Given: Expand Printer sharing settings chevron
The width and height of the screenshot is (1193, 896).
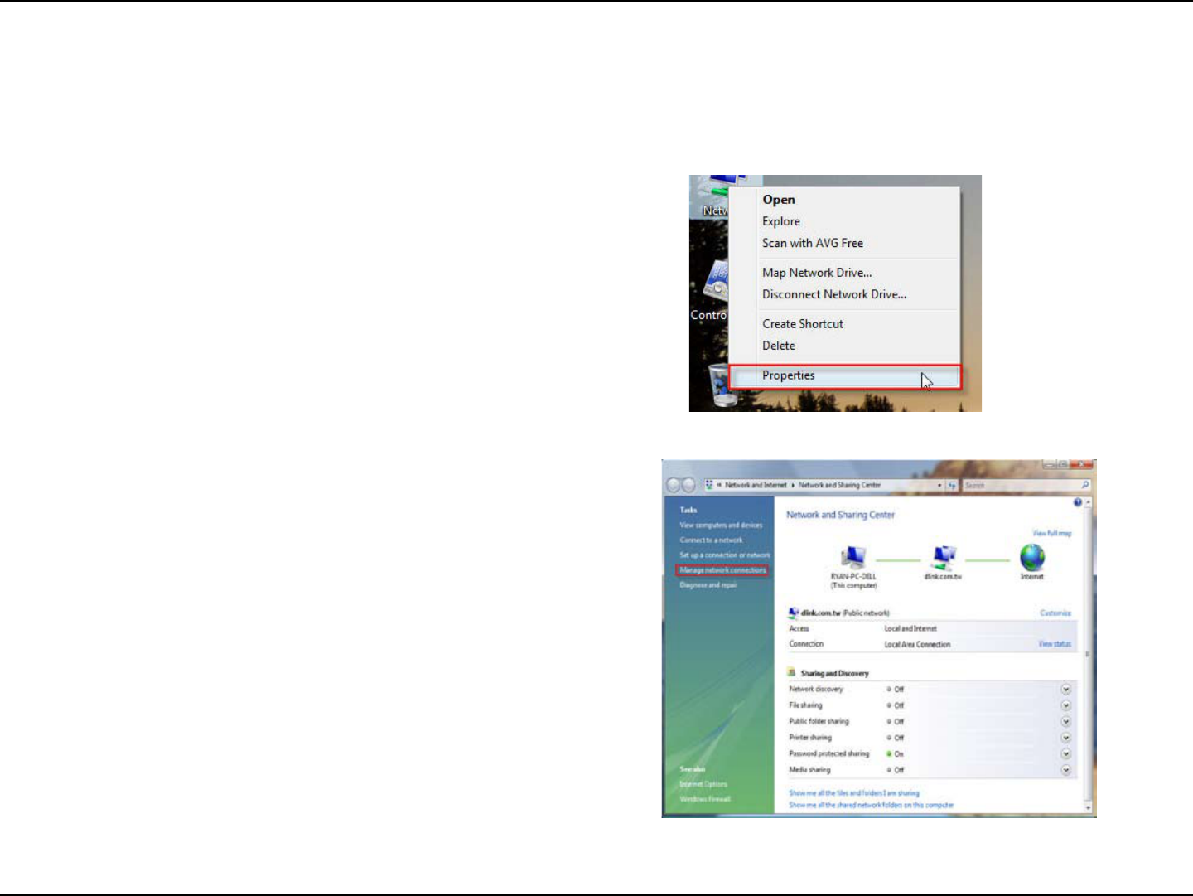Looking at the screenshot, I should pos(1065,738).
